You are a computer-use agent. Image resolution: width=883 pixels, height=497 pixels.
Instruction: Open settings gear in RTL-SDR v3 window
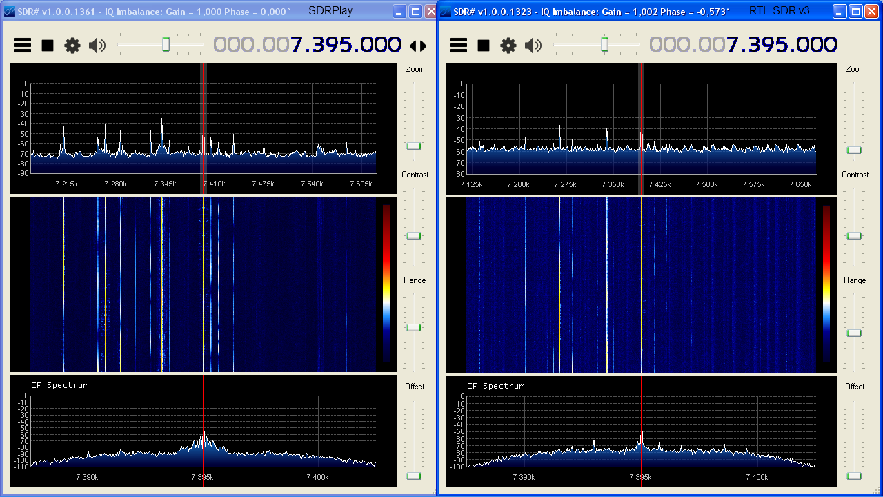click(x=508, y=46)
